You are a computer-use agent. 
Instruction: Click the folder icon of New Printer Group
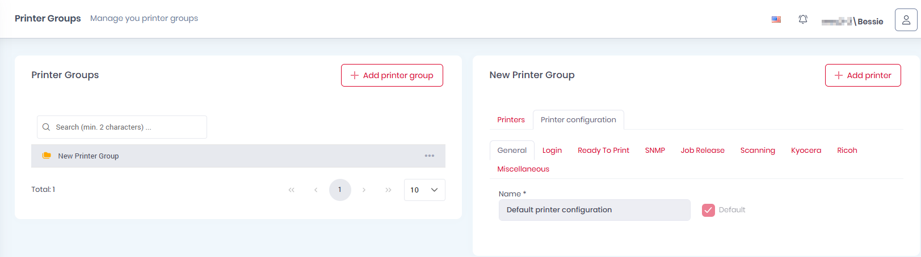pos(47,156)
